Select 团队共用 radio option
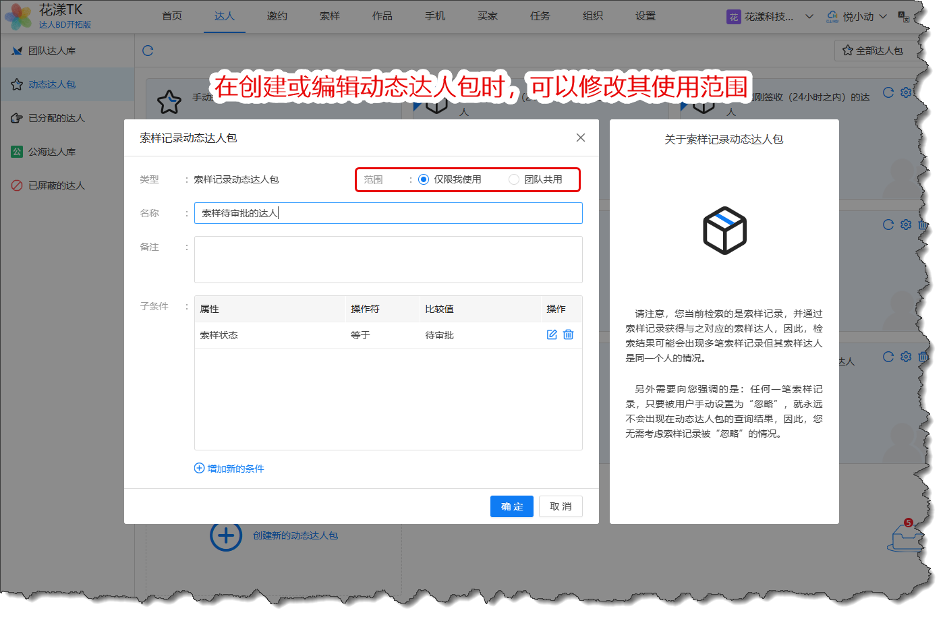The width and height of the screenshot is (945, 619). tap(514, 179)
